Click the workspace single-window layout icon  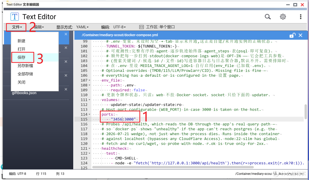142,27
